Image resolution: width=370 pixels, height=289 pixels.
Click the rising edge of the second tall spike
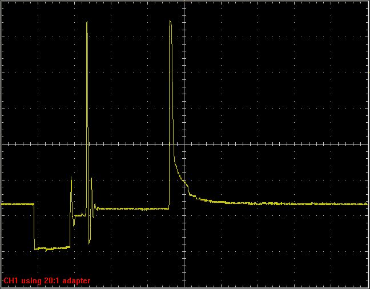pos(170,114)
